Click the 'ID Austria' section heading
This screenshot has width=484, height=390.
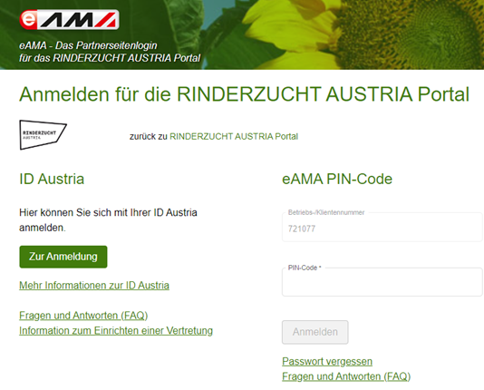(52, 179)
